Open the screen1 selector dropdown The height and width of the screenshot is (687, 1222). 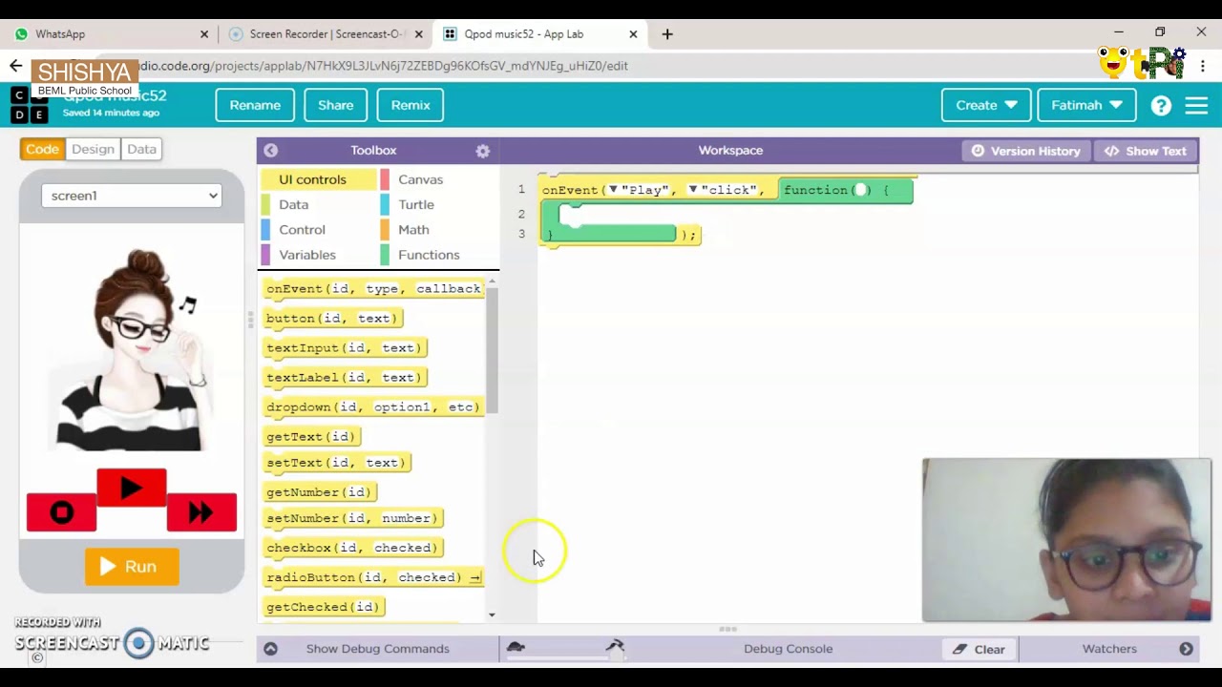click(x=132, y=196)
